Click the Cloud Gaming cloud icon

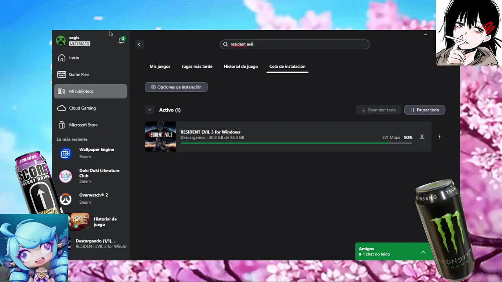point(62,108)
